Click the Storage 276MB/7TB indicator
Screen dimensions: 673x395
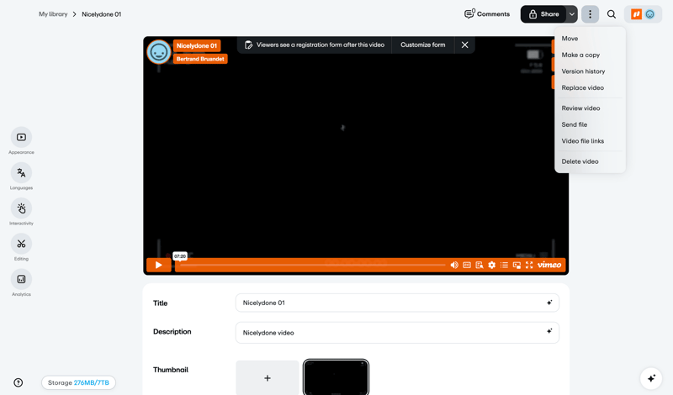(x=78, y=382)
